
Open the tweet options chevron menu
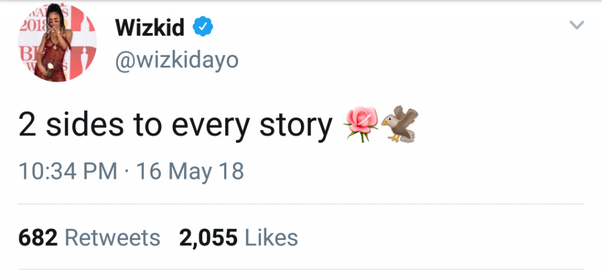pyautogui.click(x=577, y=25)
